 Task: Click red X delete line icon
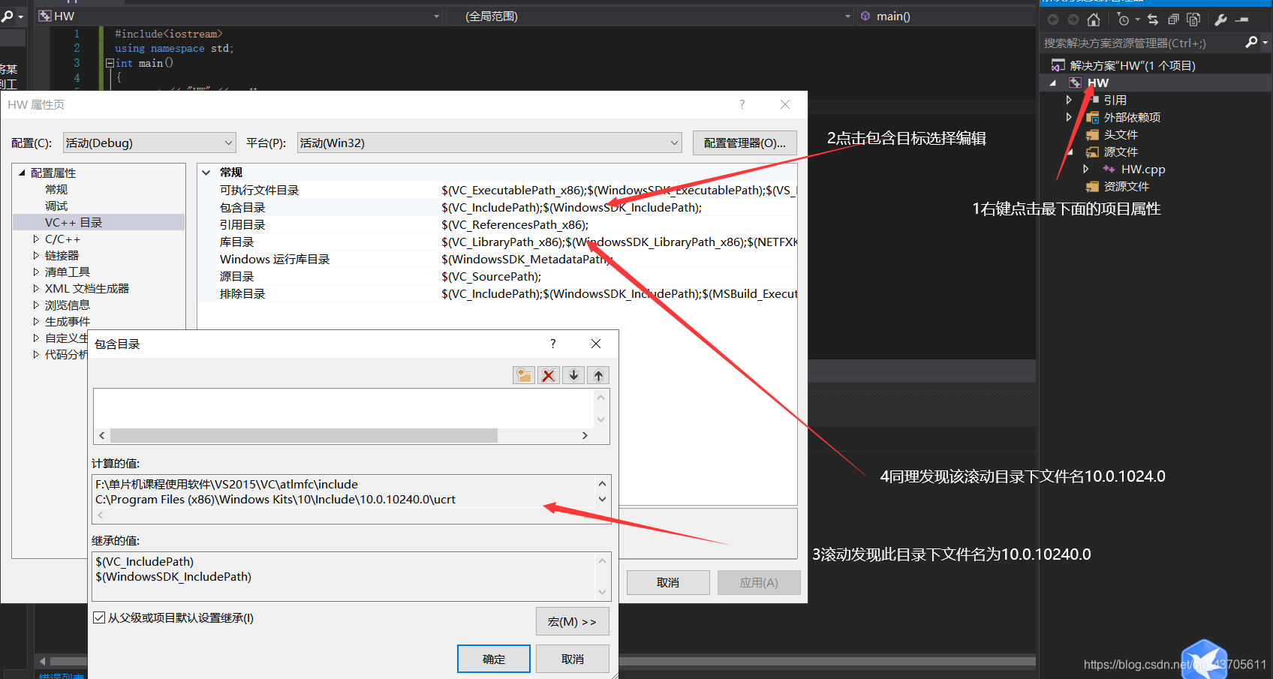(549, 375)
